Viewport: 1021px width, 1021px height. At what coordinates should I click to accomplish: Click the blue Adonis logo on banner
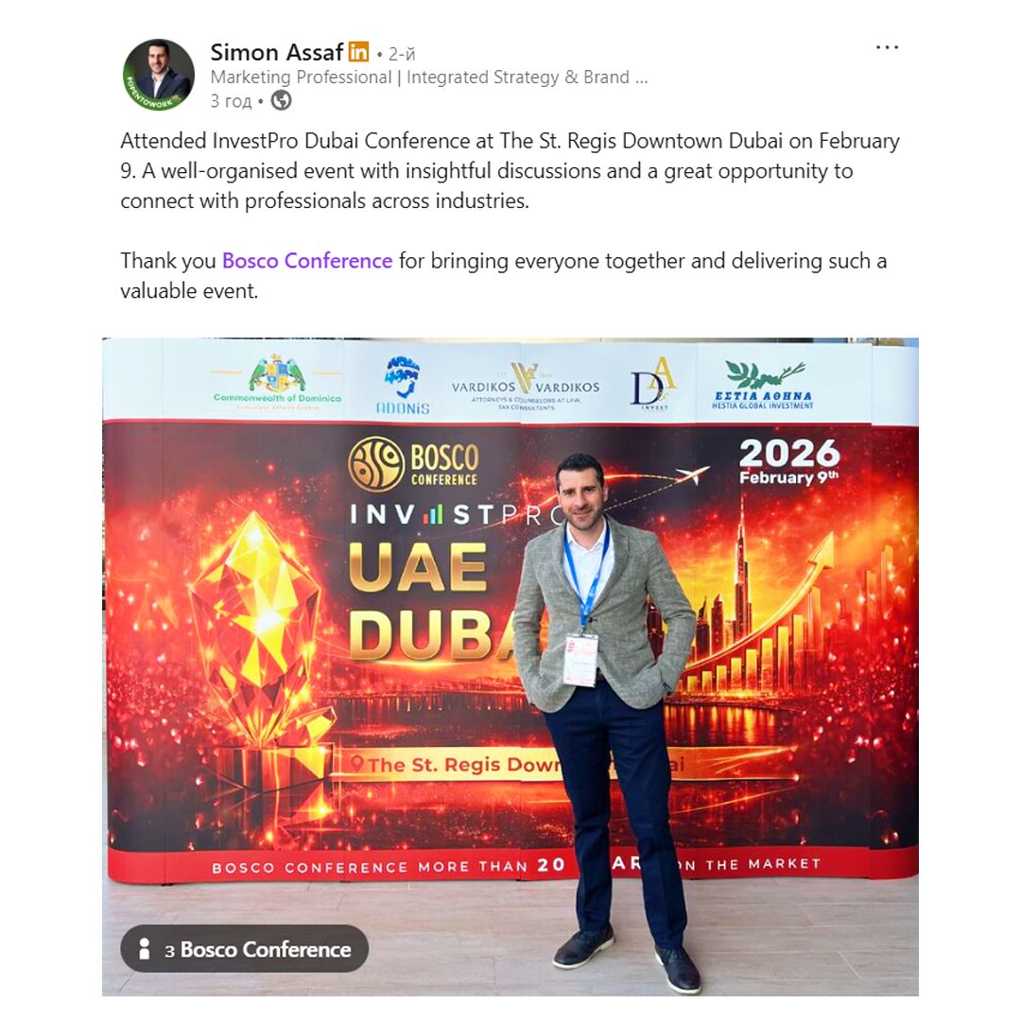[403, 386]
